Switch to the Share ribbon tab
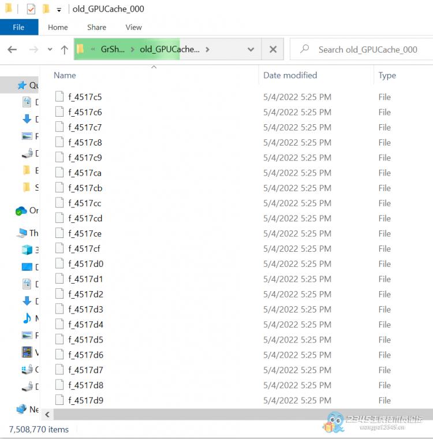Viewport: 433px width, 439px height. (x=96, y=27)
